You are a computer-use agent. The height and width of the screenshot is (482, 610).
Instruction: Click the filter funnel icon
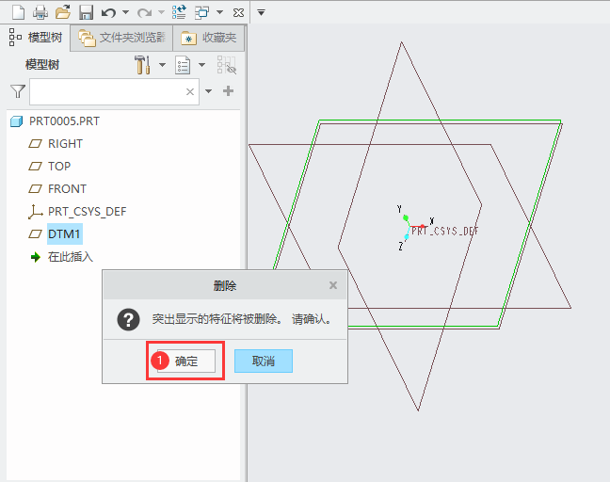point(18,91)
